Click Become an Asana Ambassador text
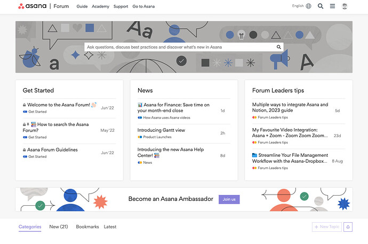 point(171,199)
